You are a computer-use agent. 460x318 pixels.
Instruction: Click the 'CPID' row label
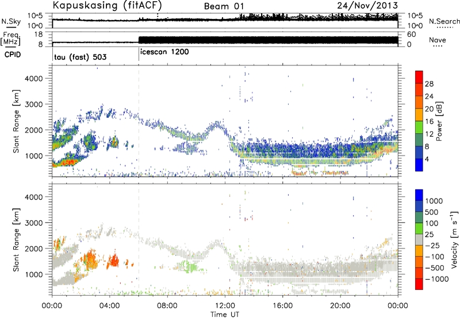(x=13, y=55)
